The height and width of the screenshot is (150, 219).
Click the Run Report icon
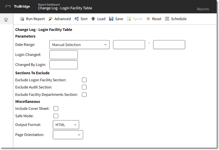tap(22, 19)
